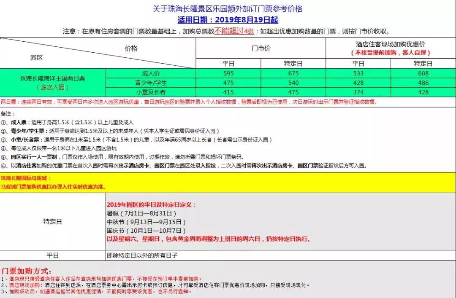The height and width of the screenshot is (298, 456).
Task: Select the 小童及长者 row label
Action: (x=151, y=92)
